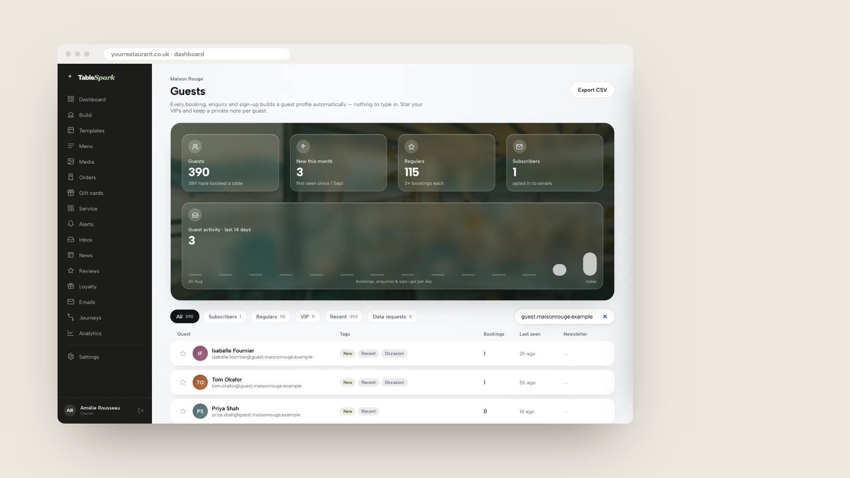Star Priya Shah as VIP
The width and height of the screenshot is (850, 478).
[x=183, y=411]
